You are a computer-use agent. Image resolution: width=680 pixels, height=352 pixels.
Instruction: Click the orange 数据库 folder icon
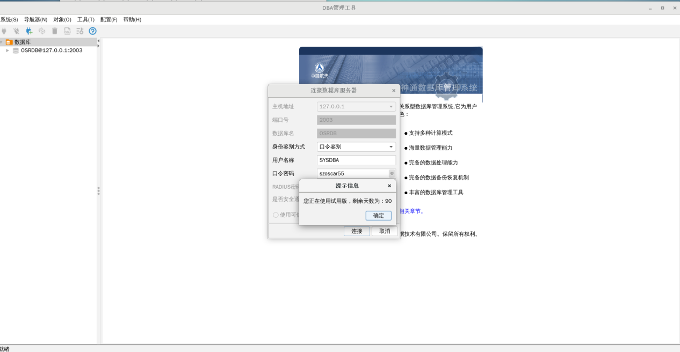click(x=9, y=42)
